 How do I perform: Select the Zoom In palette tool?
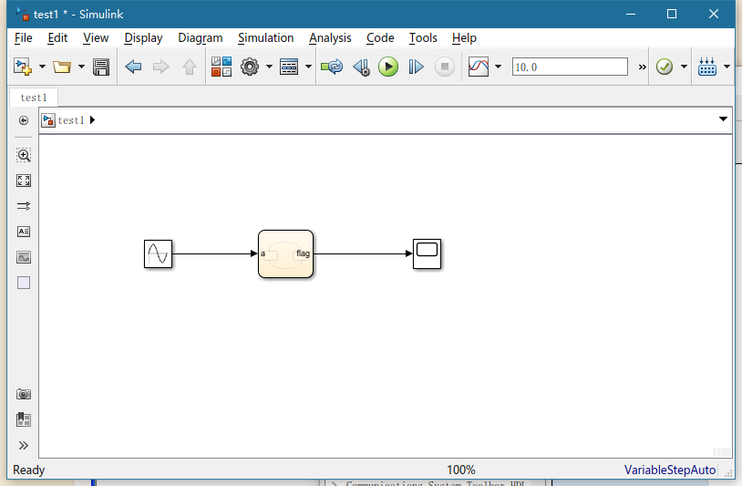[24, 155]
